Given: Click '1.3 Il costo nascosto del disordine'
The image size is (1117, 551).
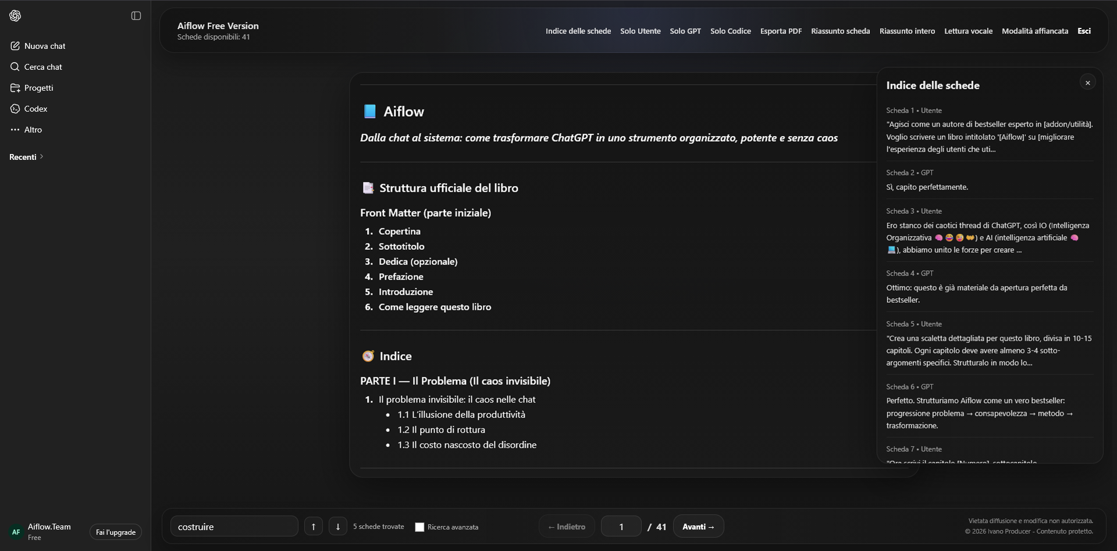Looking at the screenshot, I should coord(467,445).
